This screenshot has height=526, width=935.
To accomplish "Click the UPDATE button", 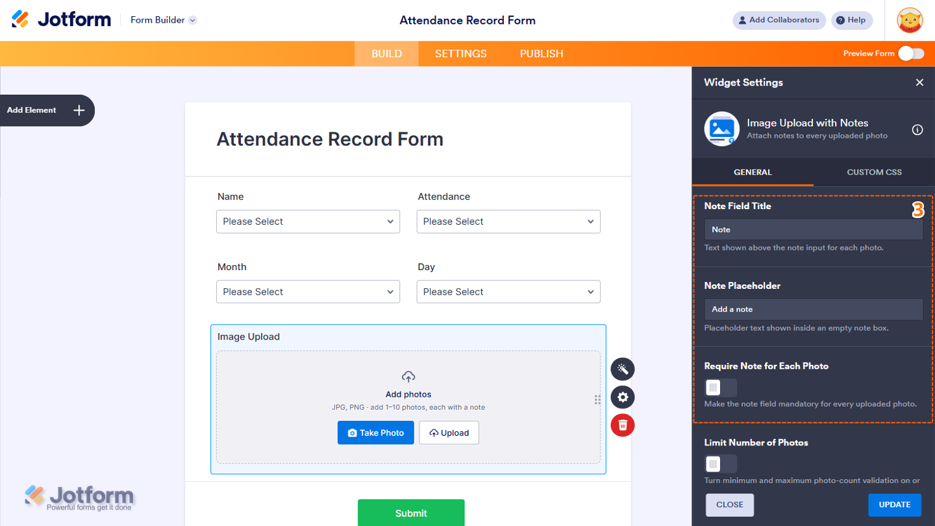I will 895,505.
